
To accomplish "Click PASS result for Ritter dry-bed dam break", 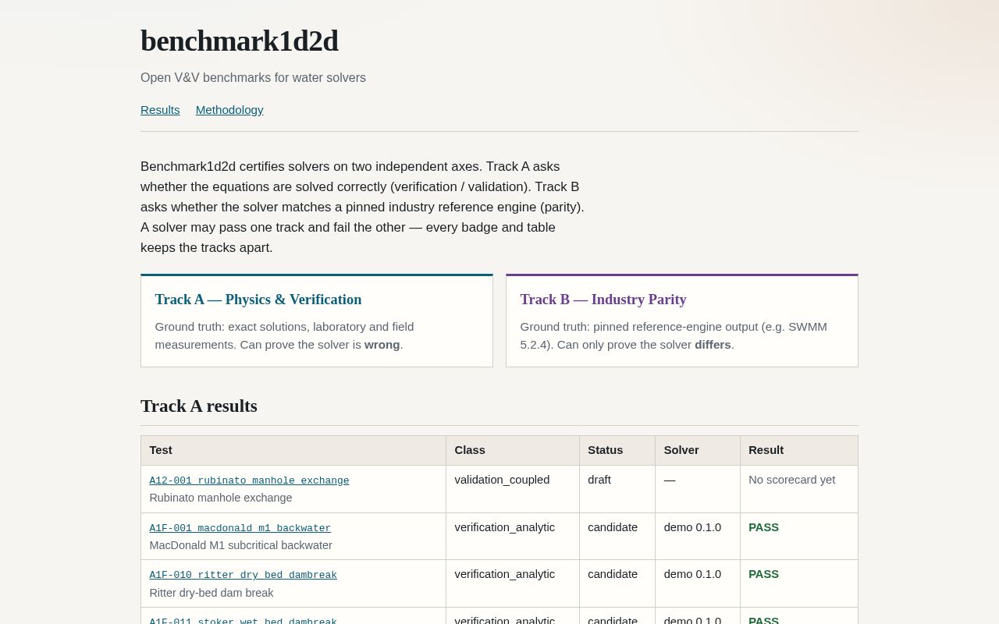I will coord(763,574).
